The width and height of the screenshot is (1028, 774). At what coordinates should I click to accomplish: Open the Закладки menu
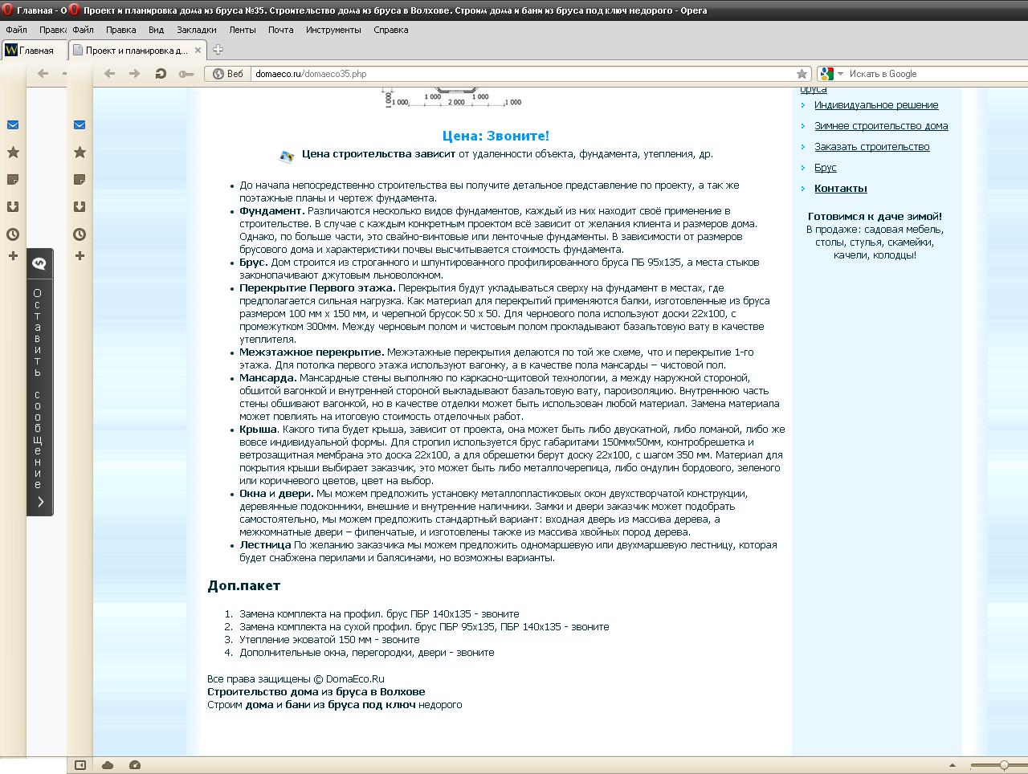pyautogui.click(x=197, y=30)
